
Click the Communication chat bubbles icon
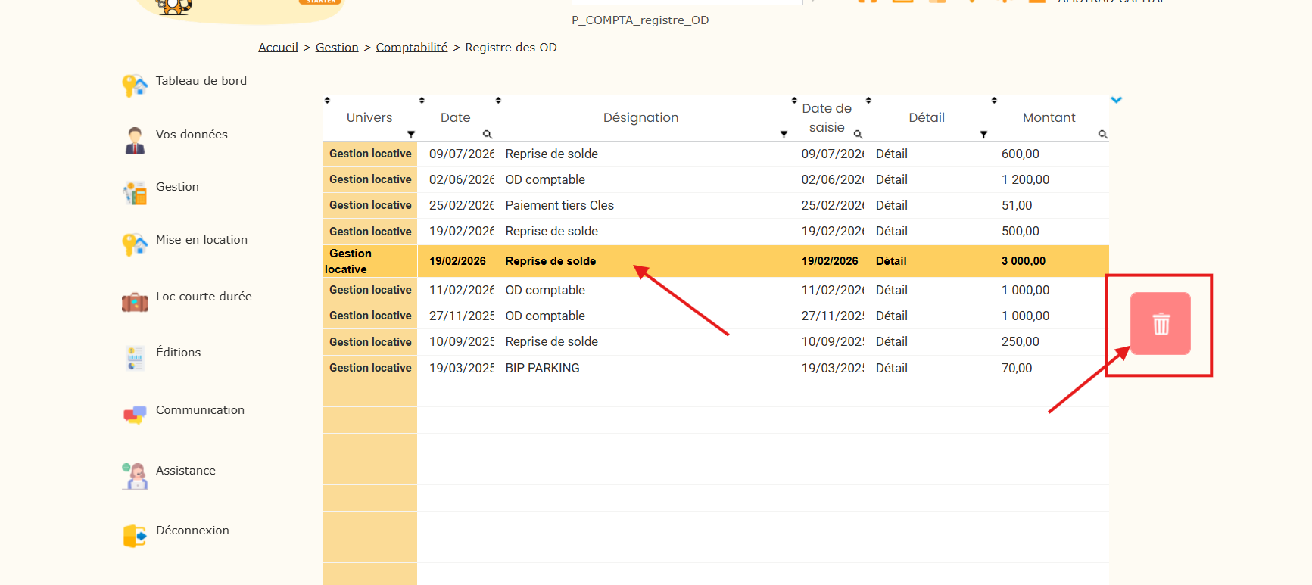point(135,415)
